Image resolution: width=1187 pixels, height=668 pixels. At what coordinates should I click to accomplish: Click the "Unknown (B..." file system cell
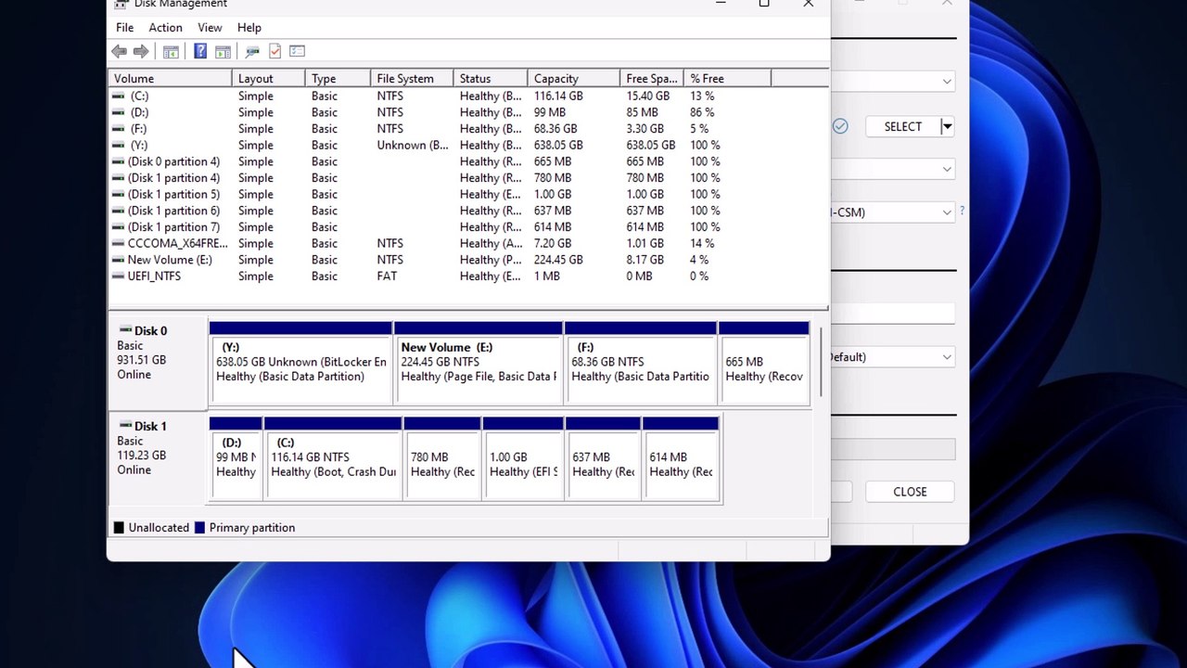click(413, 146)
